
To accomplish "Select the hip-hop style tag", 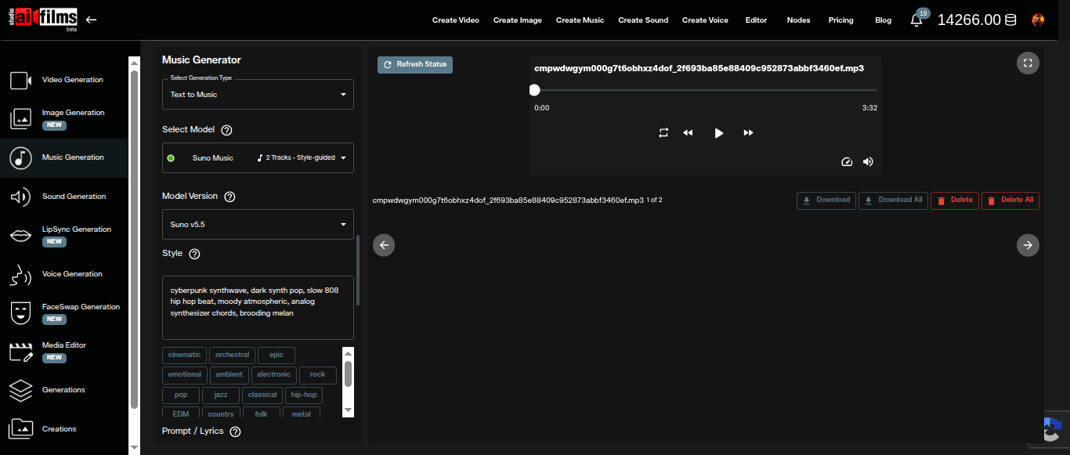I will 303,395.
